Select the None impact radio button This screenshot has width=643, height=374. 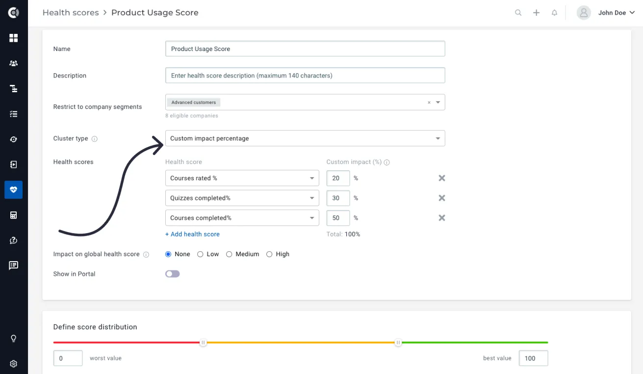168,254
